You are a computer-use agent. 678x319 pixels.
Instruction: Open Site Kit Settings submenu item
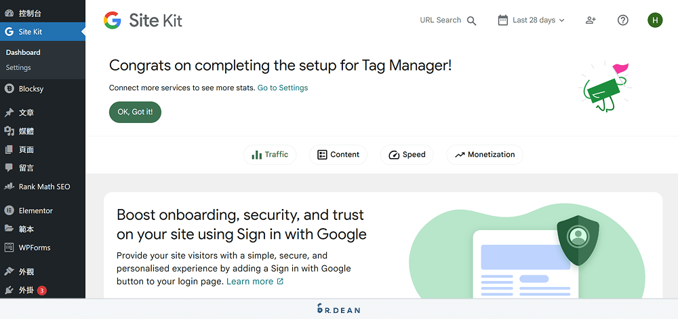pos(18,67)
